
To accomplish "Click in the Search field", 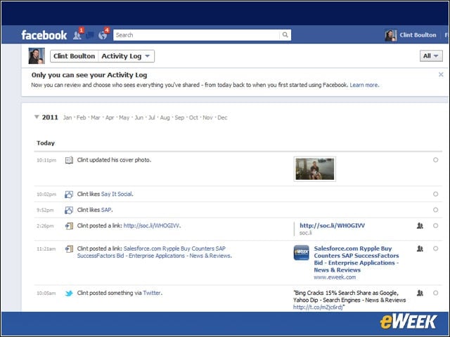I will click(x=196, y=35).
